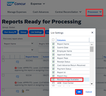
Task: Click the column list scroll up arrow
Action: tap(92, 44)
